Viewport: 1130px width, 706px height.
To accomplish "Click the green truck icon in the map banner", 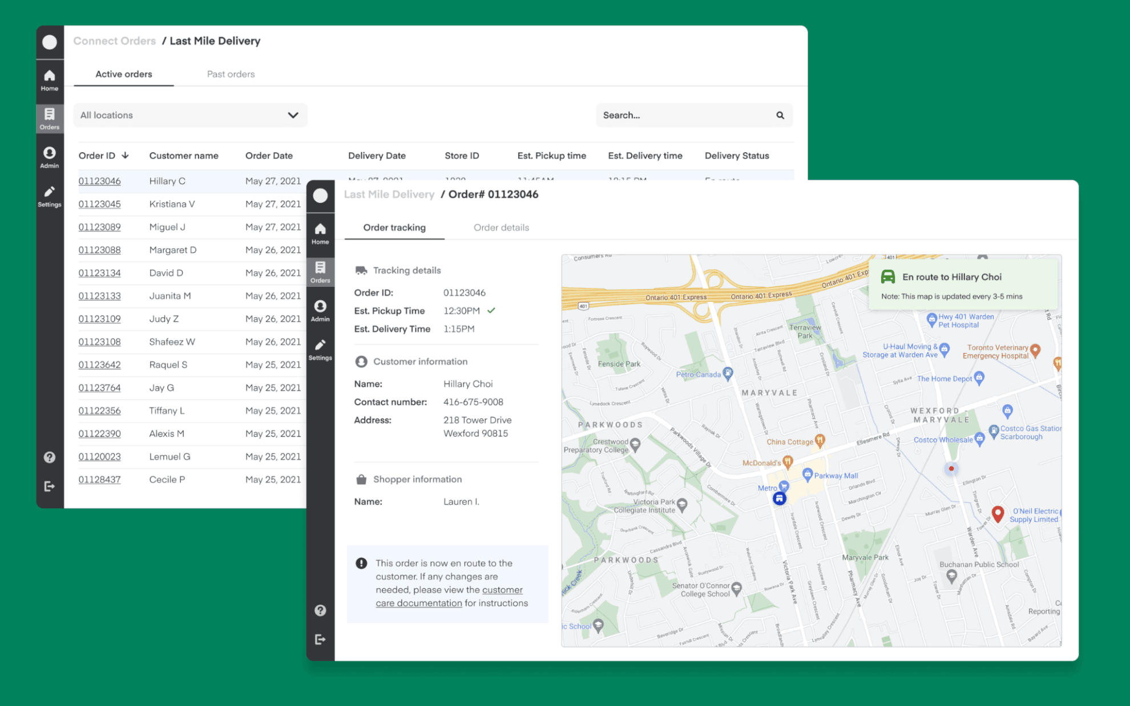I will pyautogui.click(x=888, y=277).
